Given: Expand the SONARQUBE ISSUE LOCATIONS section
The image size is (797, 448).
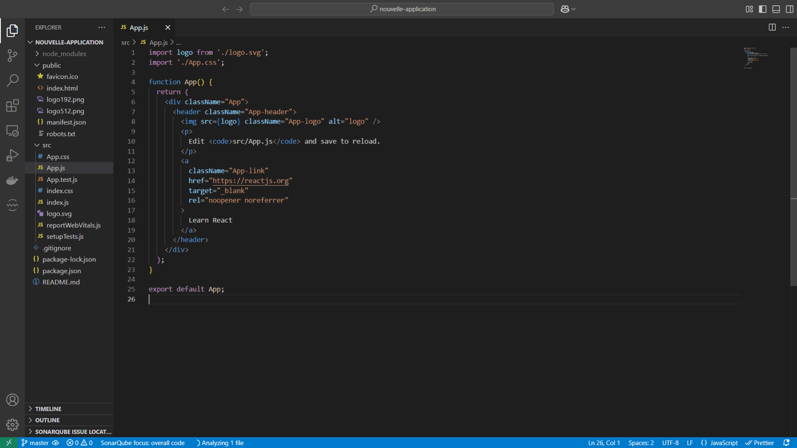Looking at the screenshot, I should point(69,432).
